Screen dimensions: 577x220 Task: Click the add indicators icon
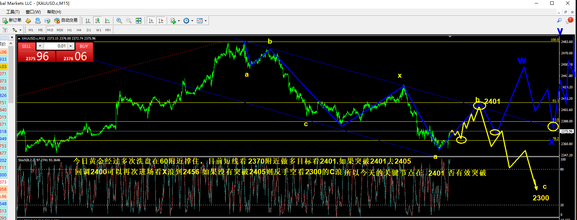(x=173, y=21)
